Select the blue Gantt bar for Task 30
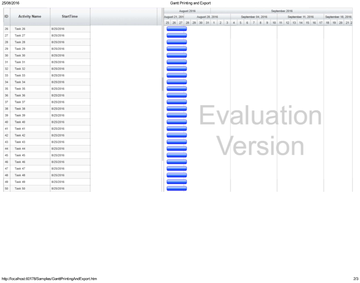Image resolution: width=360 pixels, height=283 pixels. (x=176, y=55)
